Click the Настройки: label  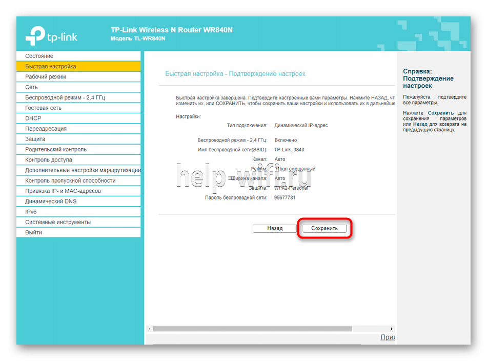[x=188, y=116]
